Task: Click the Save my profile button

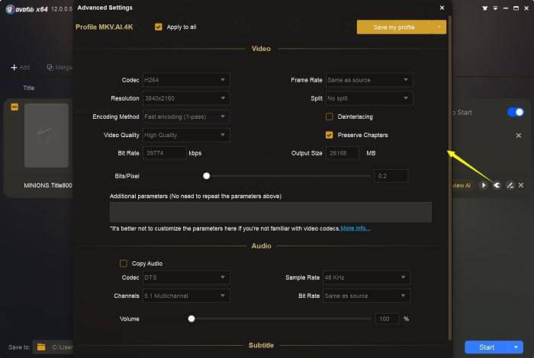Action: (x=394, y=27)
